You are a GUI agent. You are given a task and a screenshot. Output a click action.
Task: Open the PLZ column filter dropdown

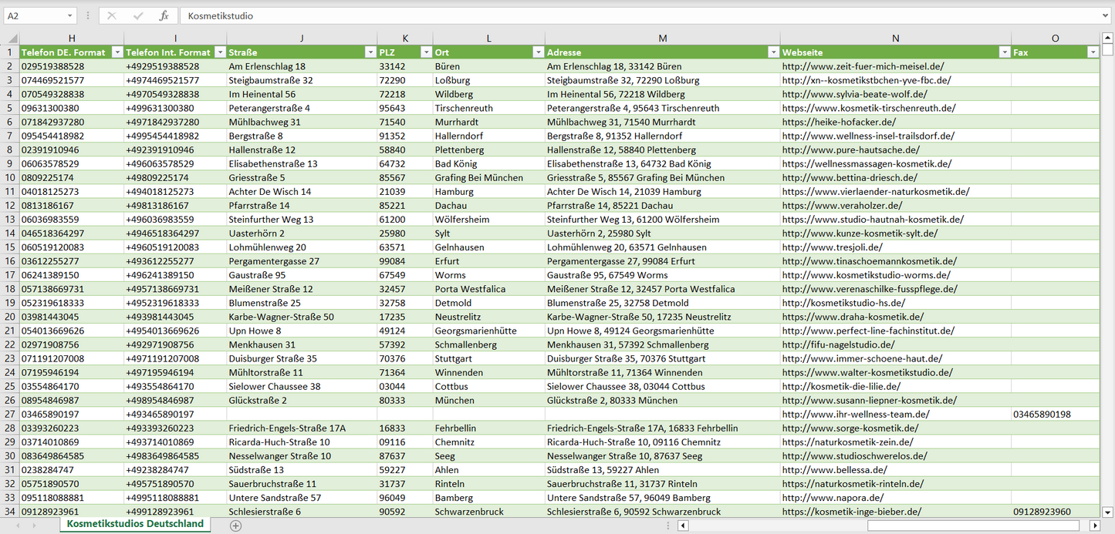point(426,52)
